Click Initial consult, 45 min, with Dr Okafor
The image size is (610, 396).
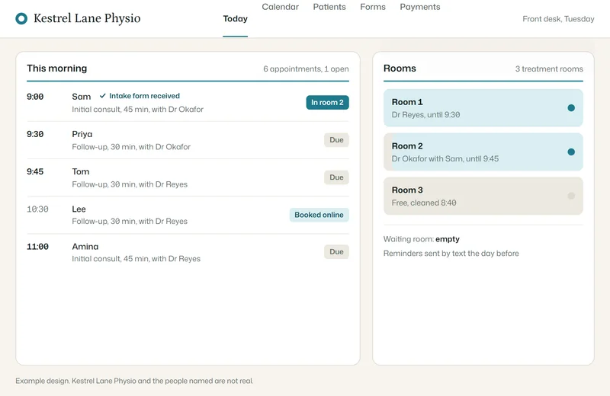(x=138, y=109)
